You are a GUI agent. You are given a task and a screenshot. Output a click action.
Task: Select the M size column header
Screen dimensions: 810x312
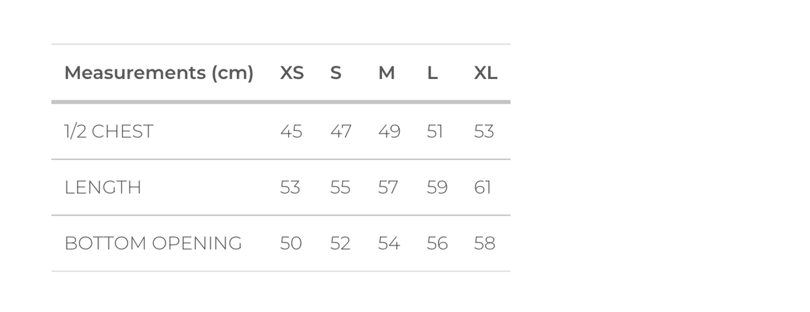tap(387, 73)
